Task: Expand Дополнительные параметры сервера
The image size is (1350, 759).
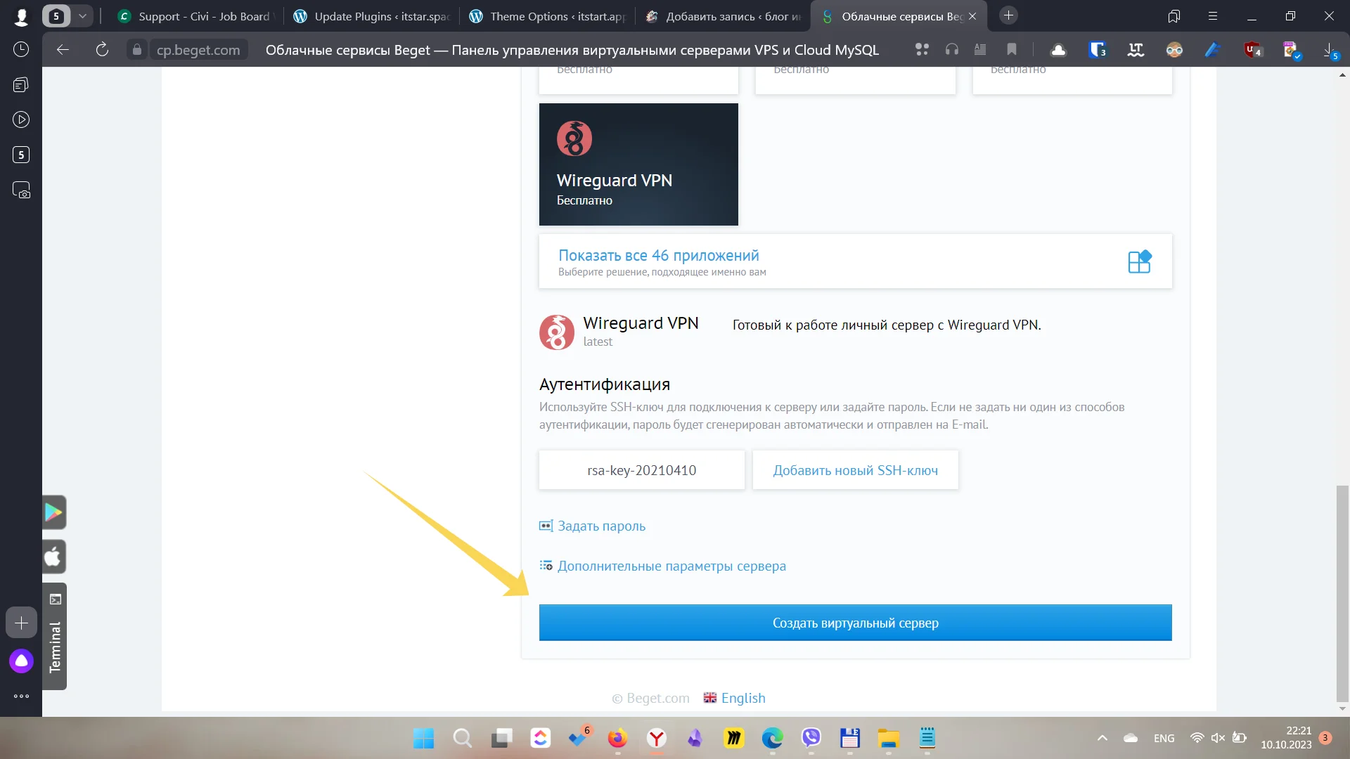Action: coord(671,566)
